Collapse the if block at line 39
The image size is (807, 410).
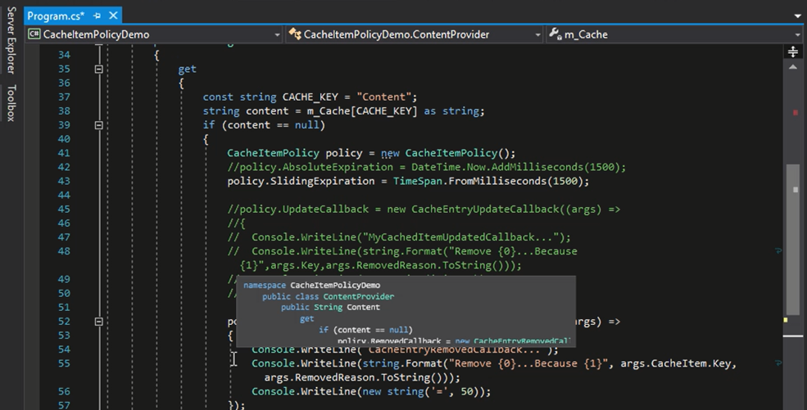(99, 125)
